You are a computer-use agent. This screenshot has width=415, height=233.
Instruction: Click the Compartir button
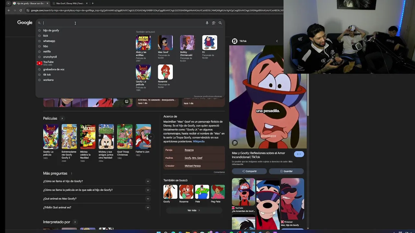249,171
